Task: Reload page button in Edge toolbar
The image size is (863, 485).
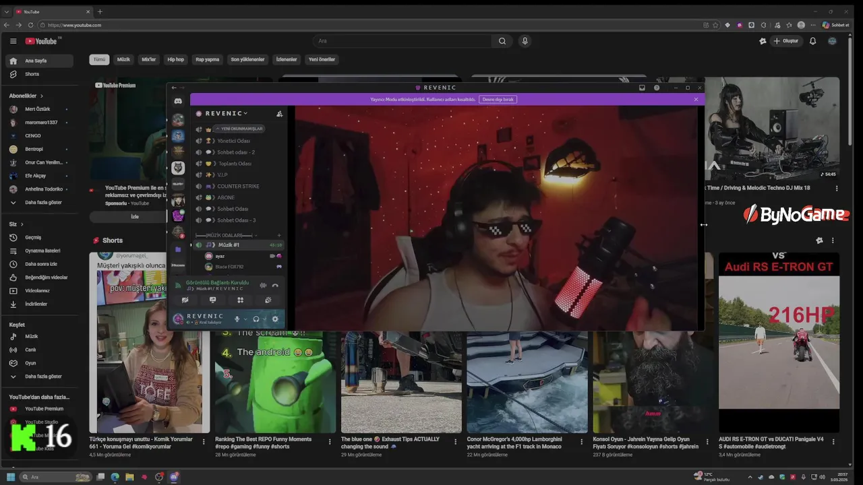Action: click(30, 25)
